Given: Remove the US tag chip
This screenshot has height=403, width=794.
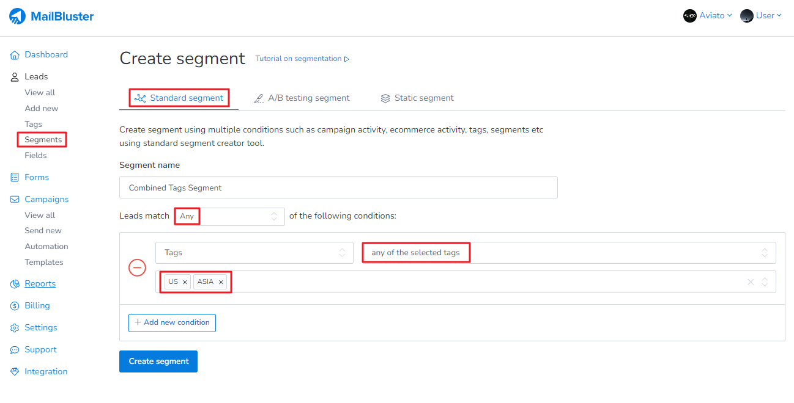Looking at the screenshot, I should 185,282.
